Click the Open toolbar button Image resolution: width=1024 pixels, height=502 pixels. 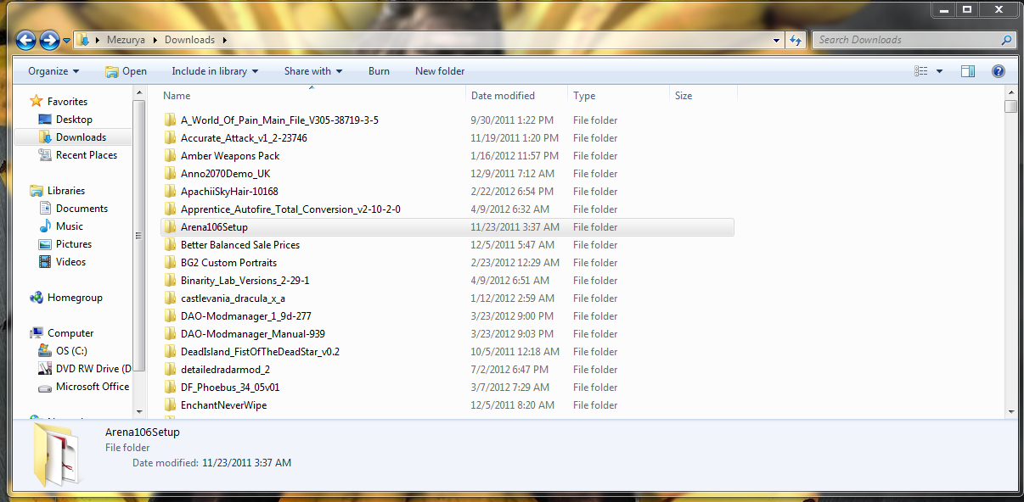pos(126,71)
